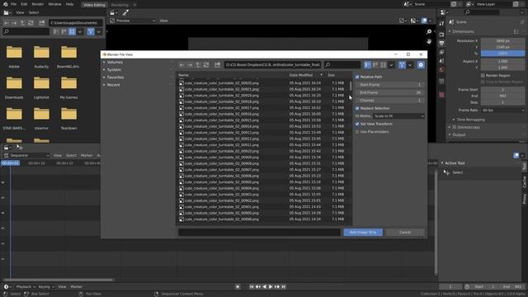Click the End Frame value field
Viewport: 528px width, 297px height.
click(390, 92)
